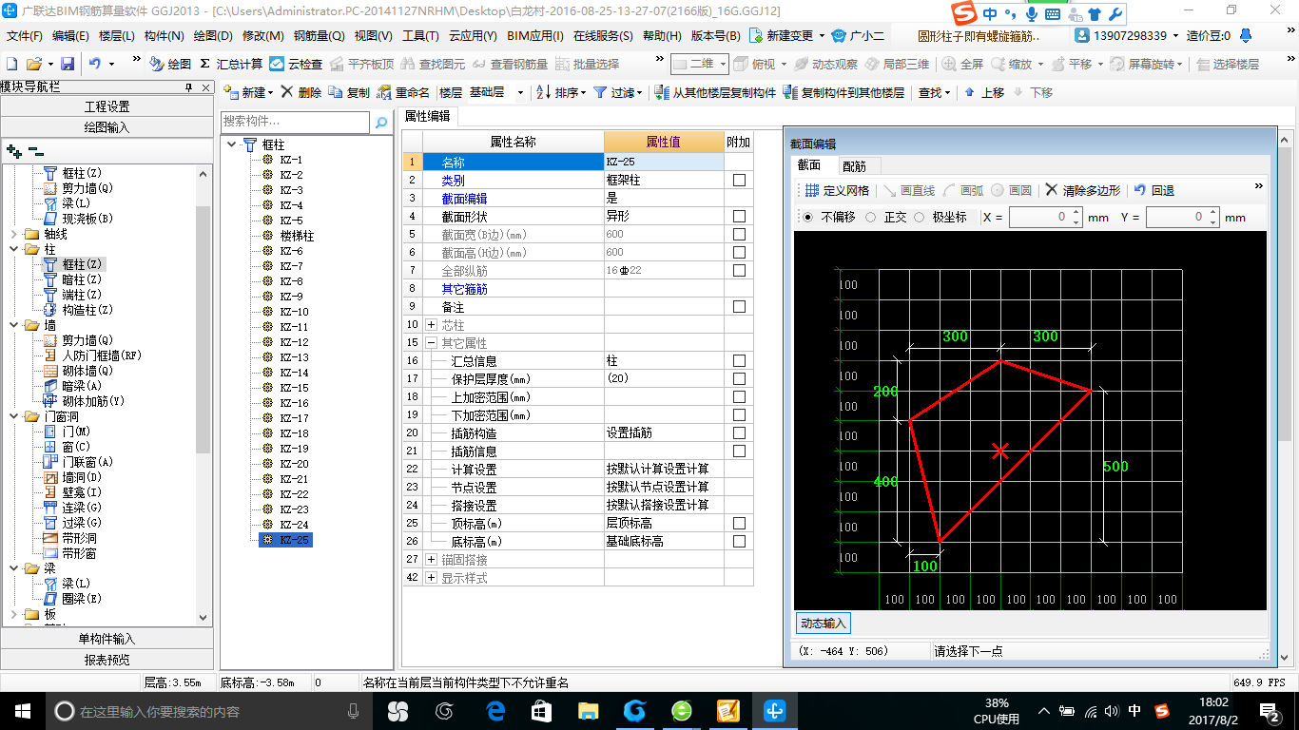The width and height of the screenshot is (1299, 730).
Task: Open the 工具(T) menu
Action: [420, 36]
